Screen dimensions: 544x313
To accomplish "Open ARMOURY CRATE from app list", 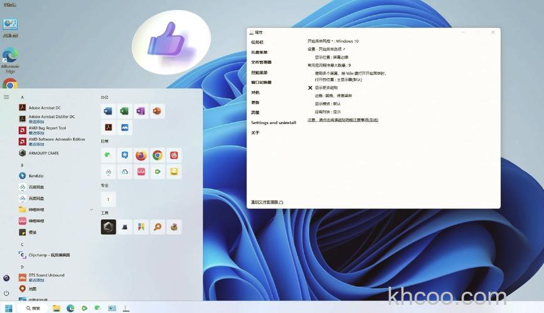I will [x=39, y=153].
